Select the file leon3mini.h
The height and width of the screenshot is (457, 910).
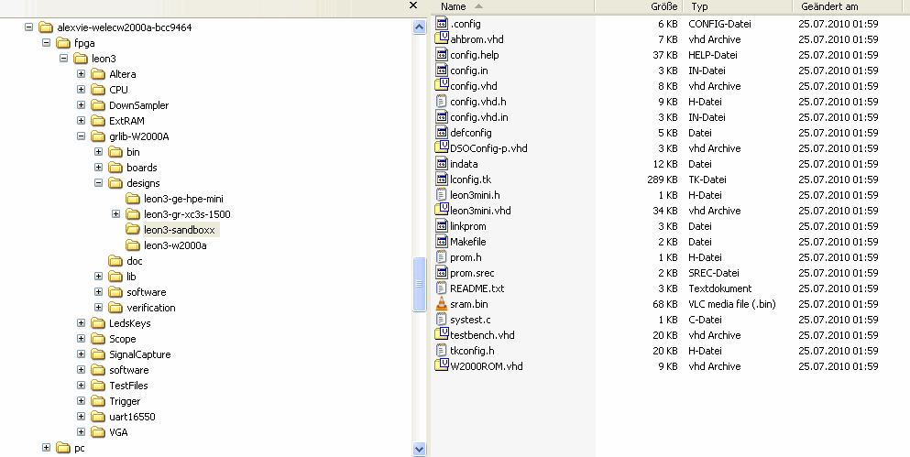click(475, 195)
